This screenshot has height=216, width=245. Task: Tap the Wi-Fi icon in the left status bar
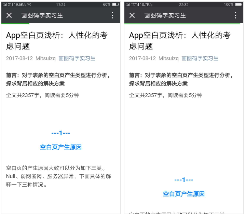29,4
